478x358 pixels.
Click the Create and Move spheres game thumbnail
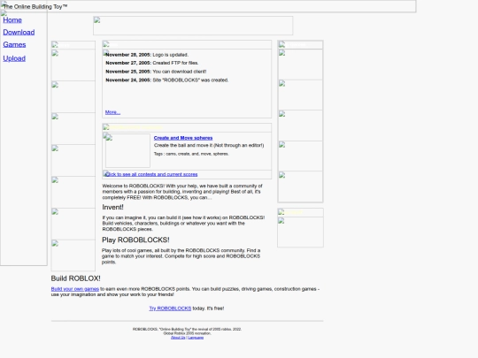click(x=127, y=150)
